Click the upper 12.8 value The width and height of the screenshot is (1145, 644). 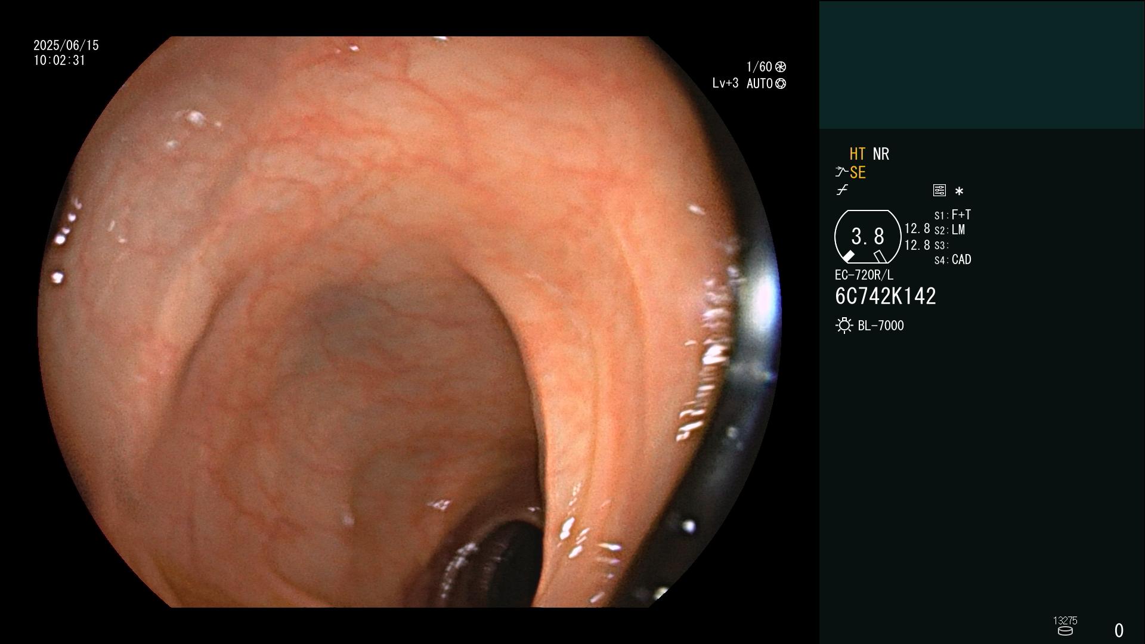(x=917, y=228)
